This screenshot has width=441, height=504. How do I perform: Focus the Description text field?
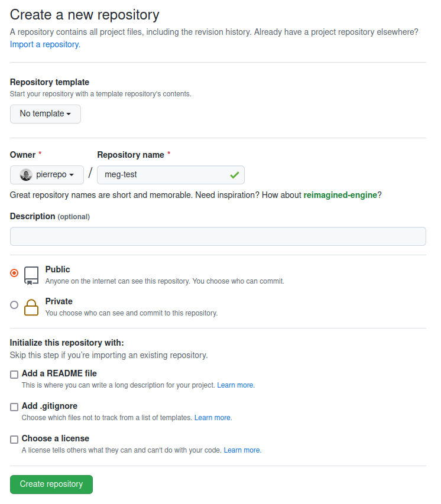218,236
